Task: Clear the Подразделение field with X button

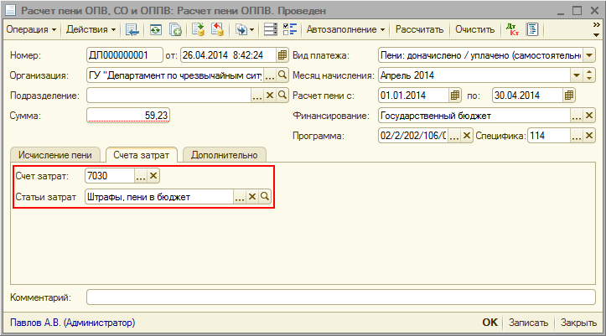Action: 270,96
